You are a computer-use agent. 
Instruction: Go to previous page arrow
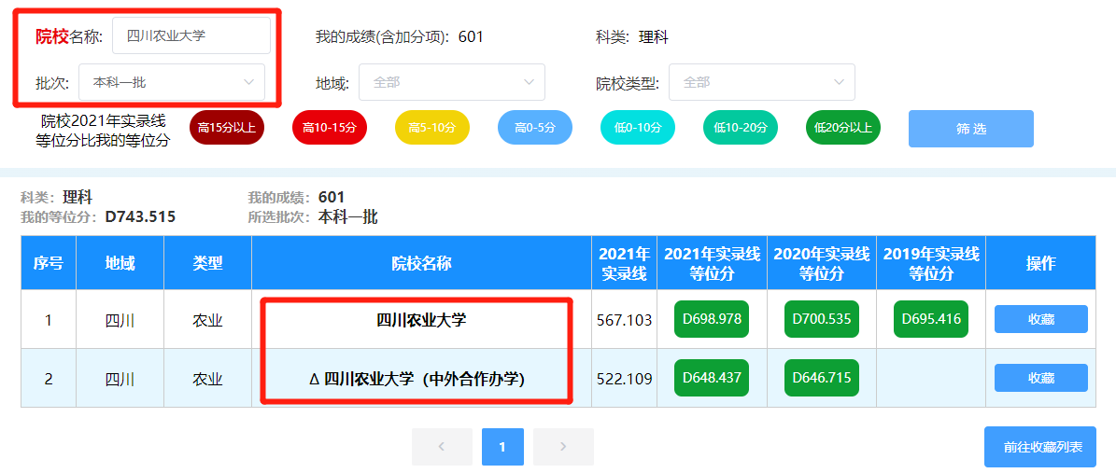click(x=442, y=447)
